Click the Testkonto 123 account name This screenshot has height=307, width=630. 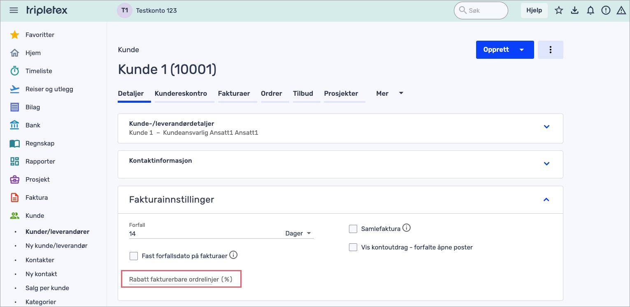[x=156, y=10]
